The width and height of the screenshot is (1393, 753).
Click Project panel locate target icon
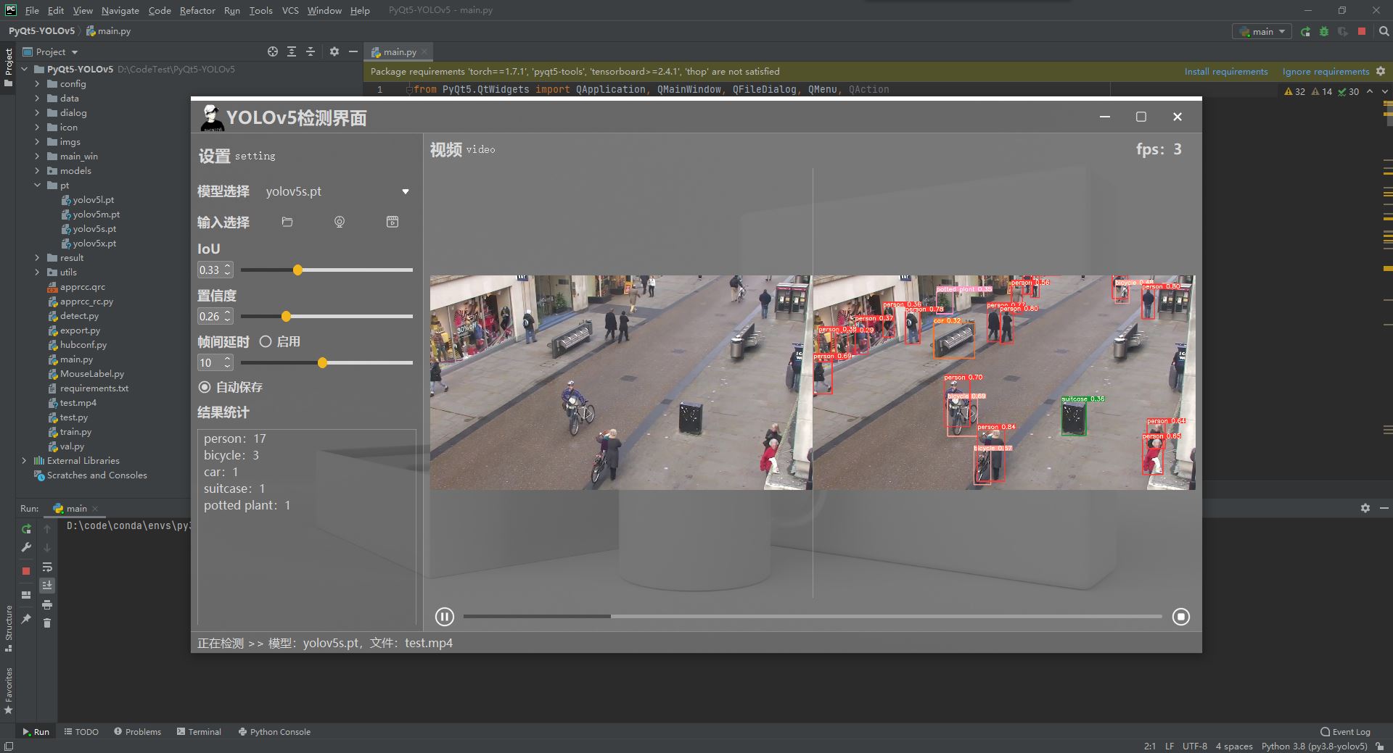point(273,51)
